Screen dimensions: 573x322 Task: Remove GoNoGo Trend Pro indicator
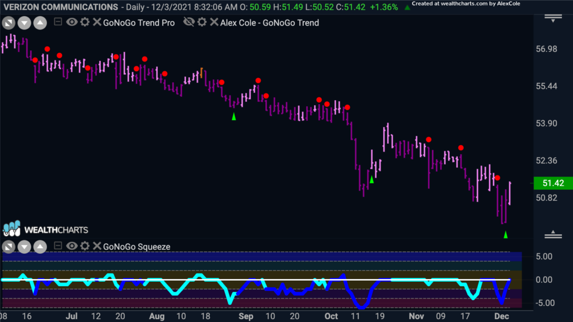(x=97, y=22)
